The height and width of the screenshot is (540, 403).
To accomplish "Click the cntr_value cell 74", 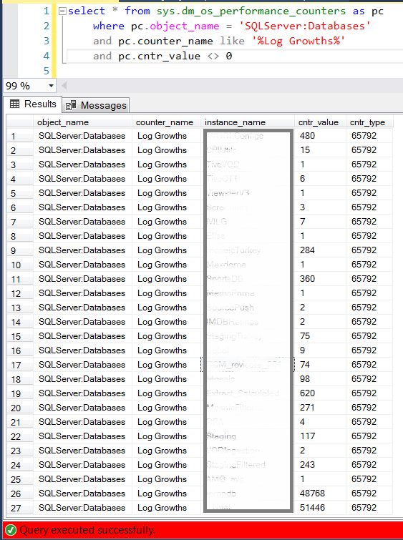I will click(x=320, y=364).
